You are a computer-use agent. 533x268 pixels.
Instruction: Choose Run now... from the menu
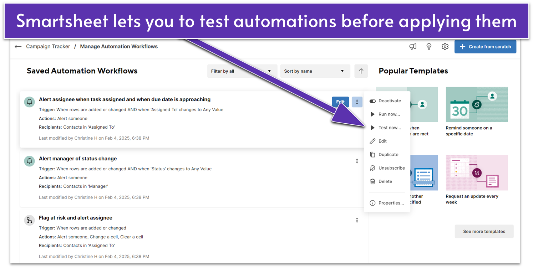[x=387, y=114]
